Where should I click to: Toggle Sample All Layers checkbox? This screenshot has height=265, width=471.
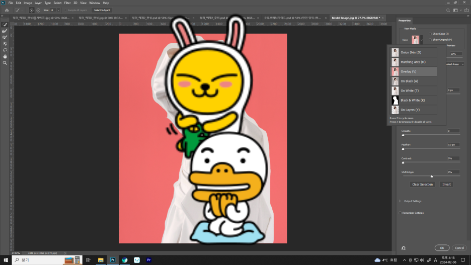point(66,10)
